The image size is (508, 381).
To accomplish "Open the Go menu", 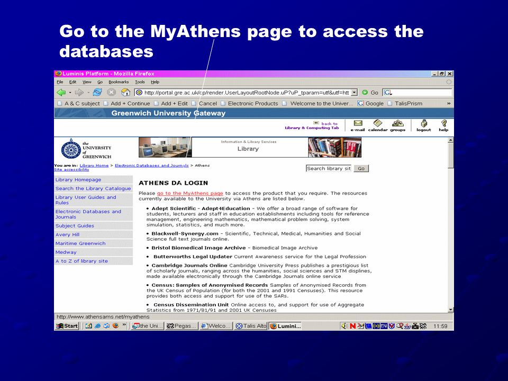I will tap(100, 82).
